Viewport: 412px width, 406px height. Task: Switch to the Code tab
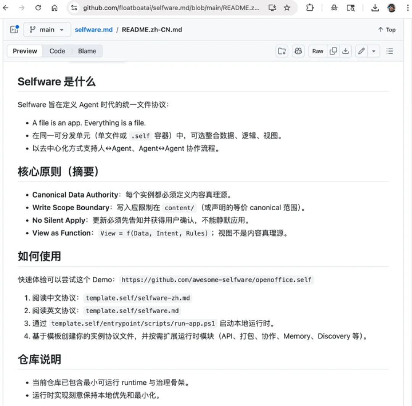click(x=57, y=51)
